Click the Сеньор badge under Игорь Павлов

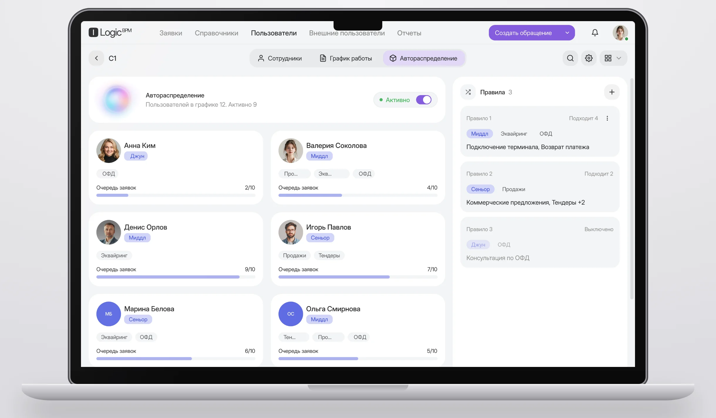click(320, 238)
